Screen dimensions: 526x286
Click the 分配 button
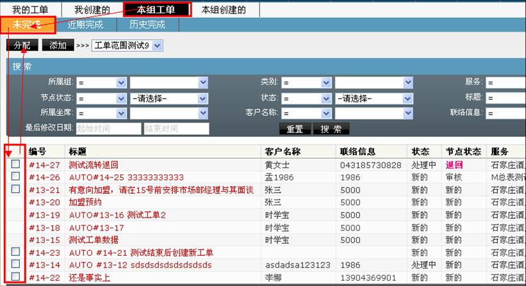[22, 45]
